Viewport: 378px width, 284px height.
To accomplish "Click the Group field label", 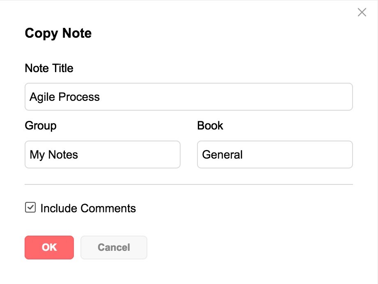I will pos(41,125).
